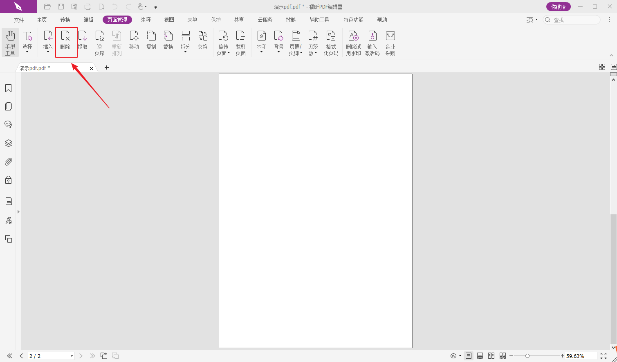Choose the Crop Pages tool
Screen dimensions: 617x362
[240, 43]
